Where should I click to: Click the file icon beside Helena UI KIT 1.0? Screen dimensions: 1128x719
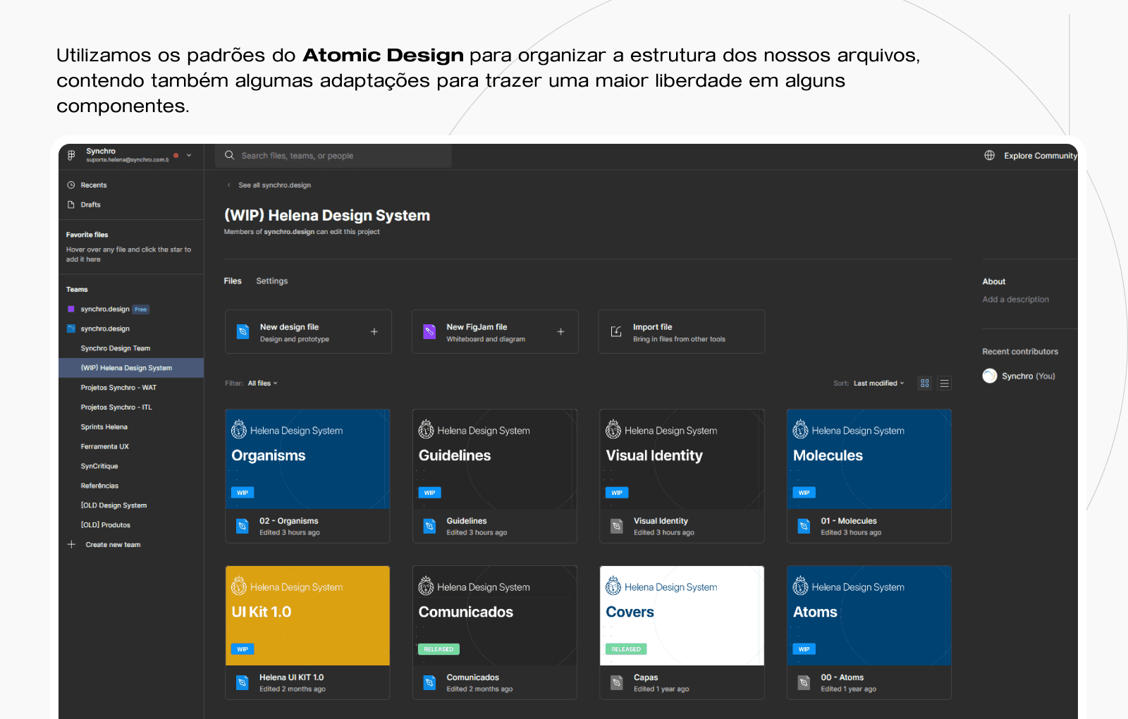pyautogui.click(x=243, y=682)
